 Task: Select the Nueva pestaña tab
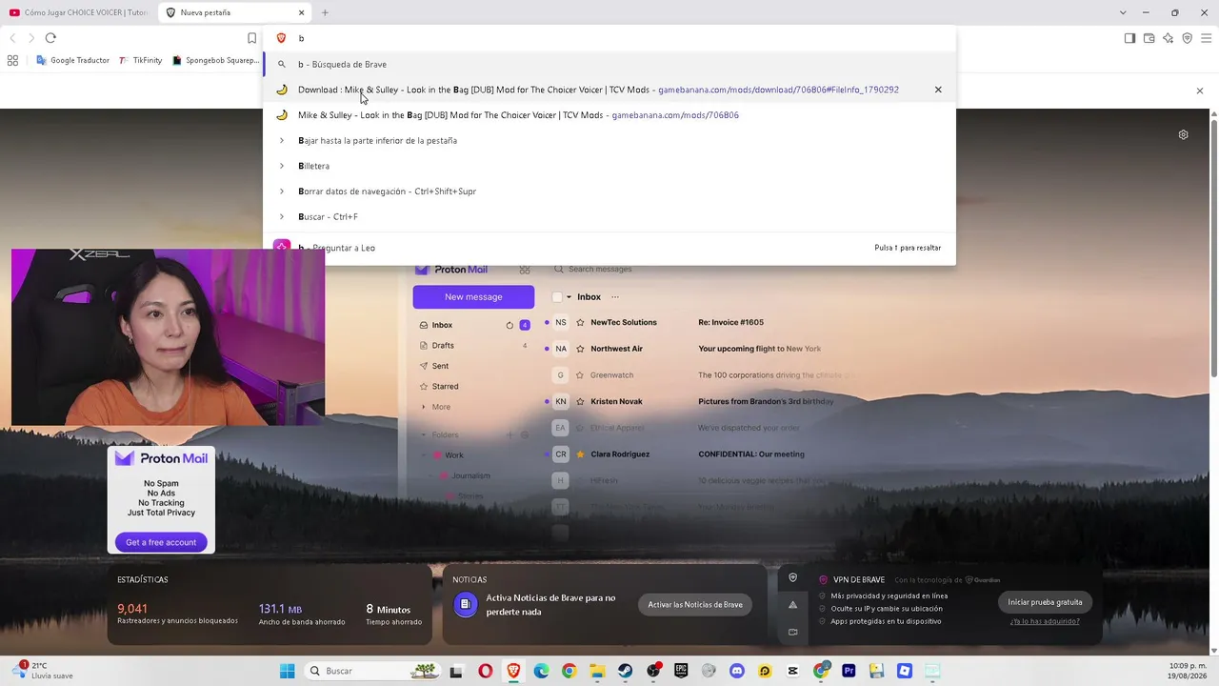click(x=234, y=12)
